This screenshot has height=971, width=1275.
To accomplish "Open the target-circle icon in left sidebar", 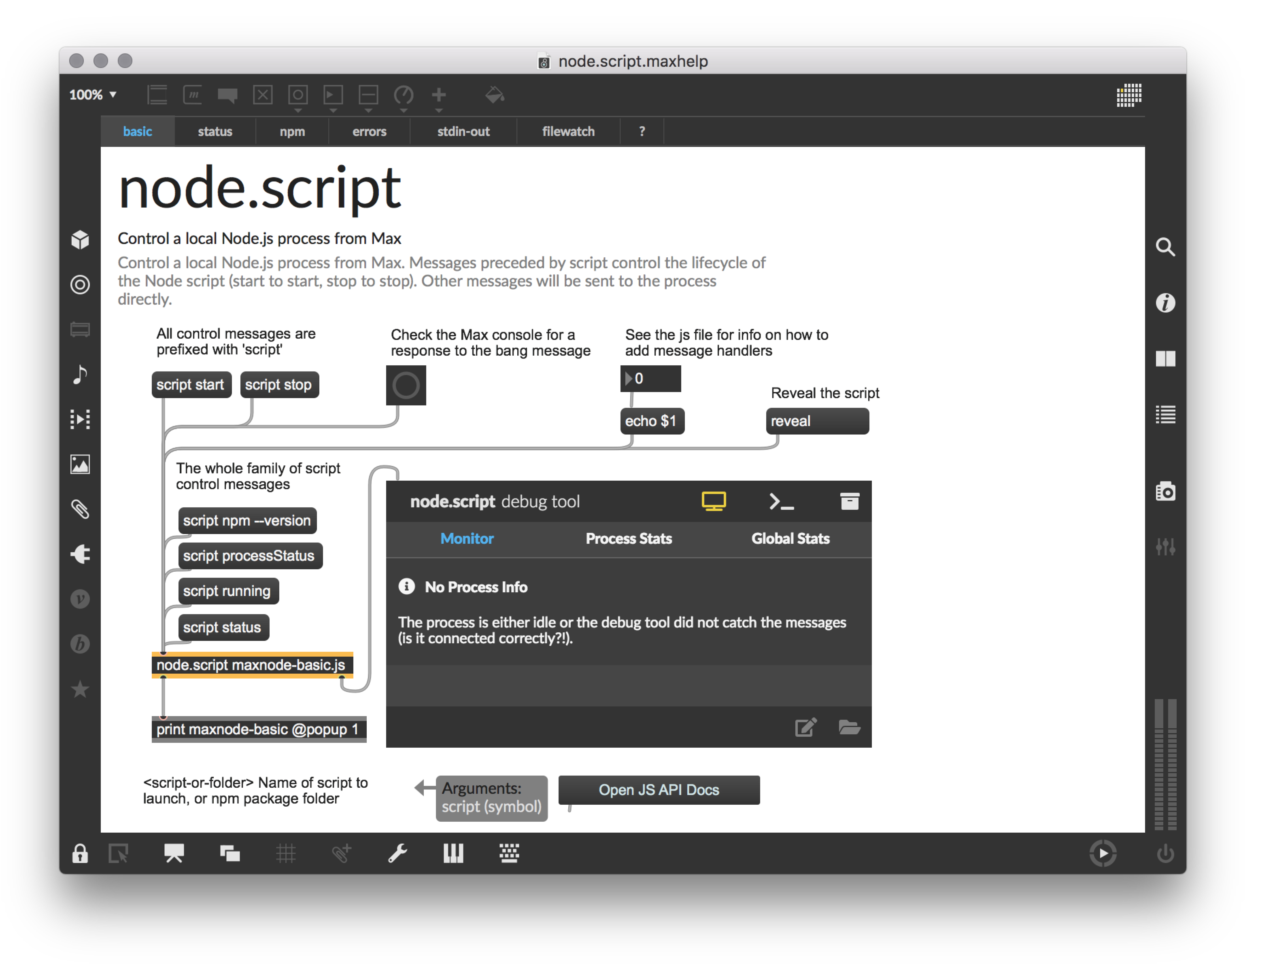I will [x=81, y=284].
